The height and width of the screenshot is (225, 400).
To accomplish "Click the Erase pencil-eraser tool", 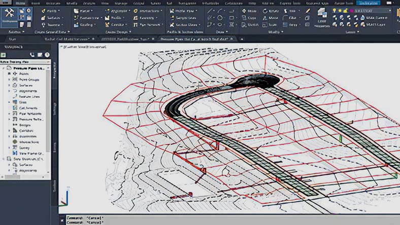I will (308, 11).
